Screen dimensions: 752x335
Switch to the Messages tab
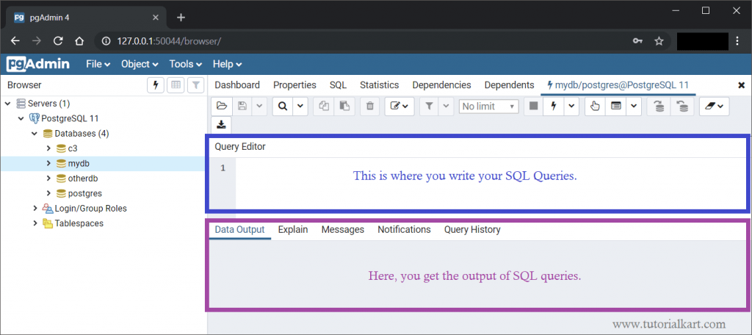(342, 230)
